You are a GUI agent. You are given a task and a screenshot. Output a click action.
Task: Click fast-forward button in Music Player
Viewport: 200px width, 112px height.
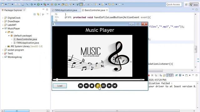pyautogui.click(x=109, y=86)
